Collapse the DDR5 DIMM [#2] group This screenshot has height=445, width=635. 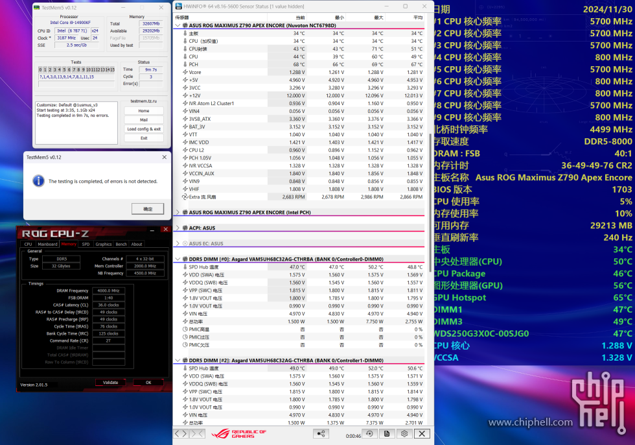[178, 360]
